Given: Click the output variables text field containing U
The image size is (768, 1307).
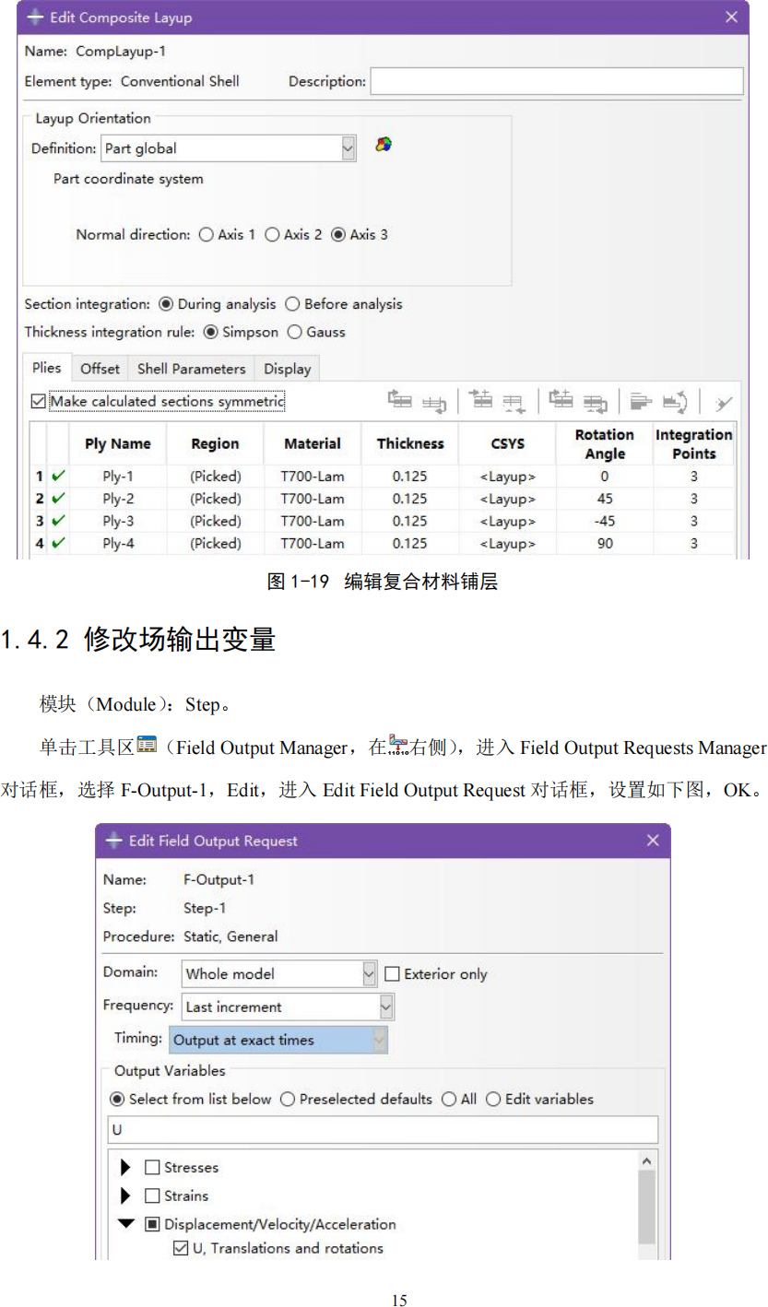Looking at the screenshot, I should (x=384, y=1129).
